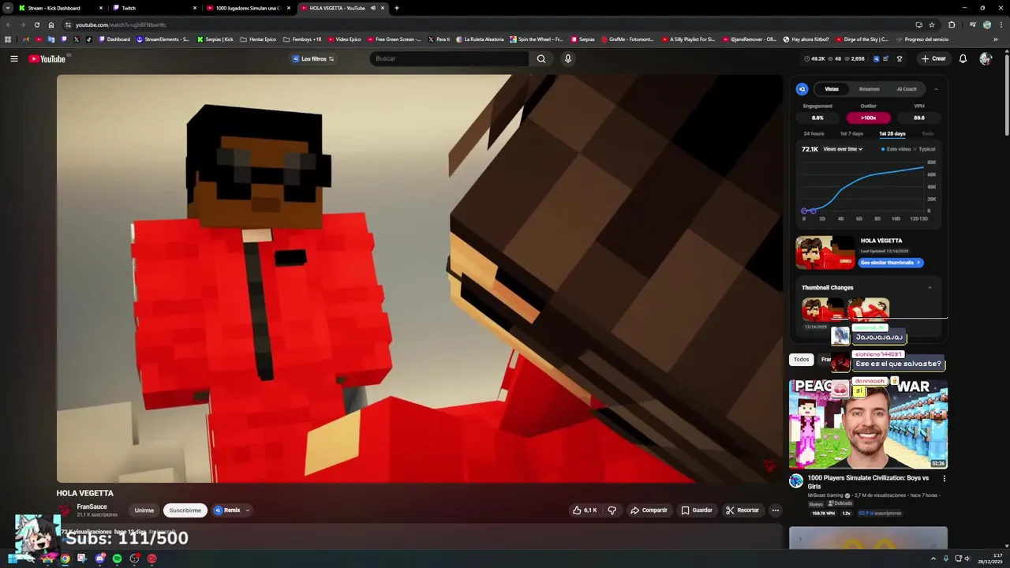Click the Buscar search field
The height and width of the screenshot is (568, 1010).
(450, 58)
